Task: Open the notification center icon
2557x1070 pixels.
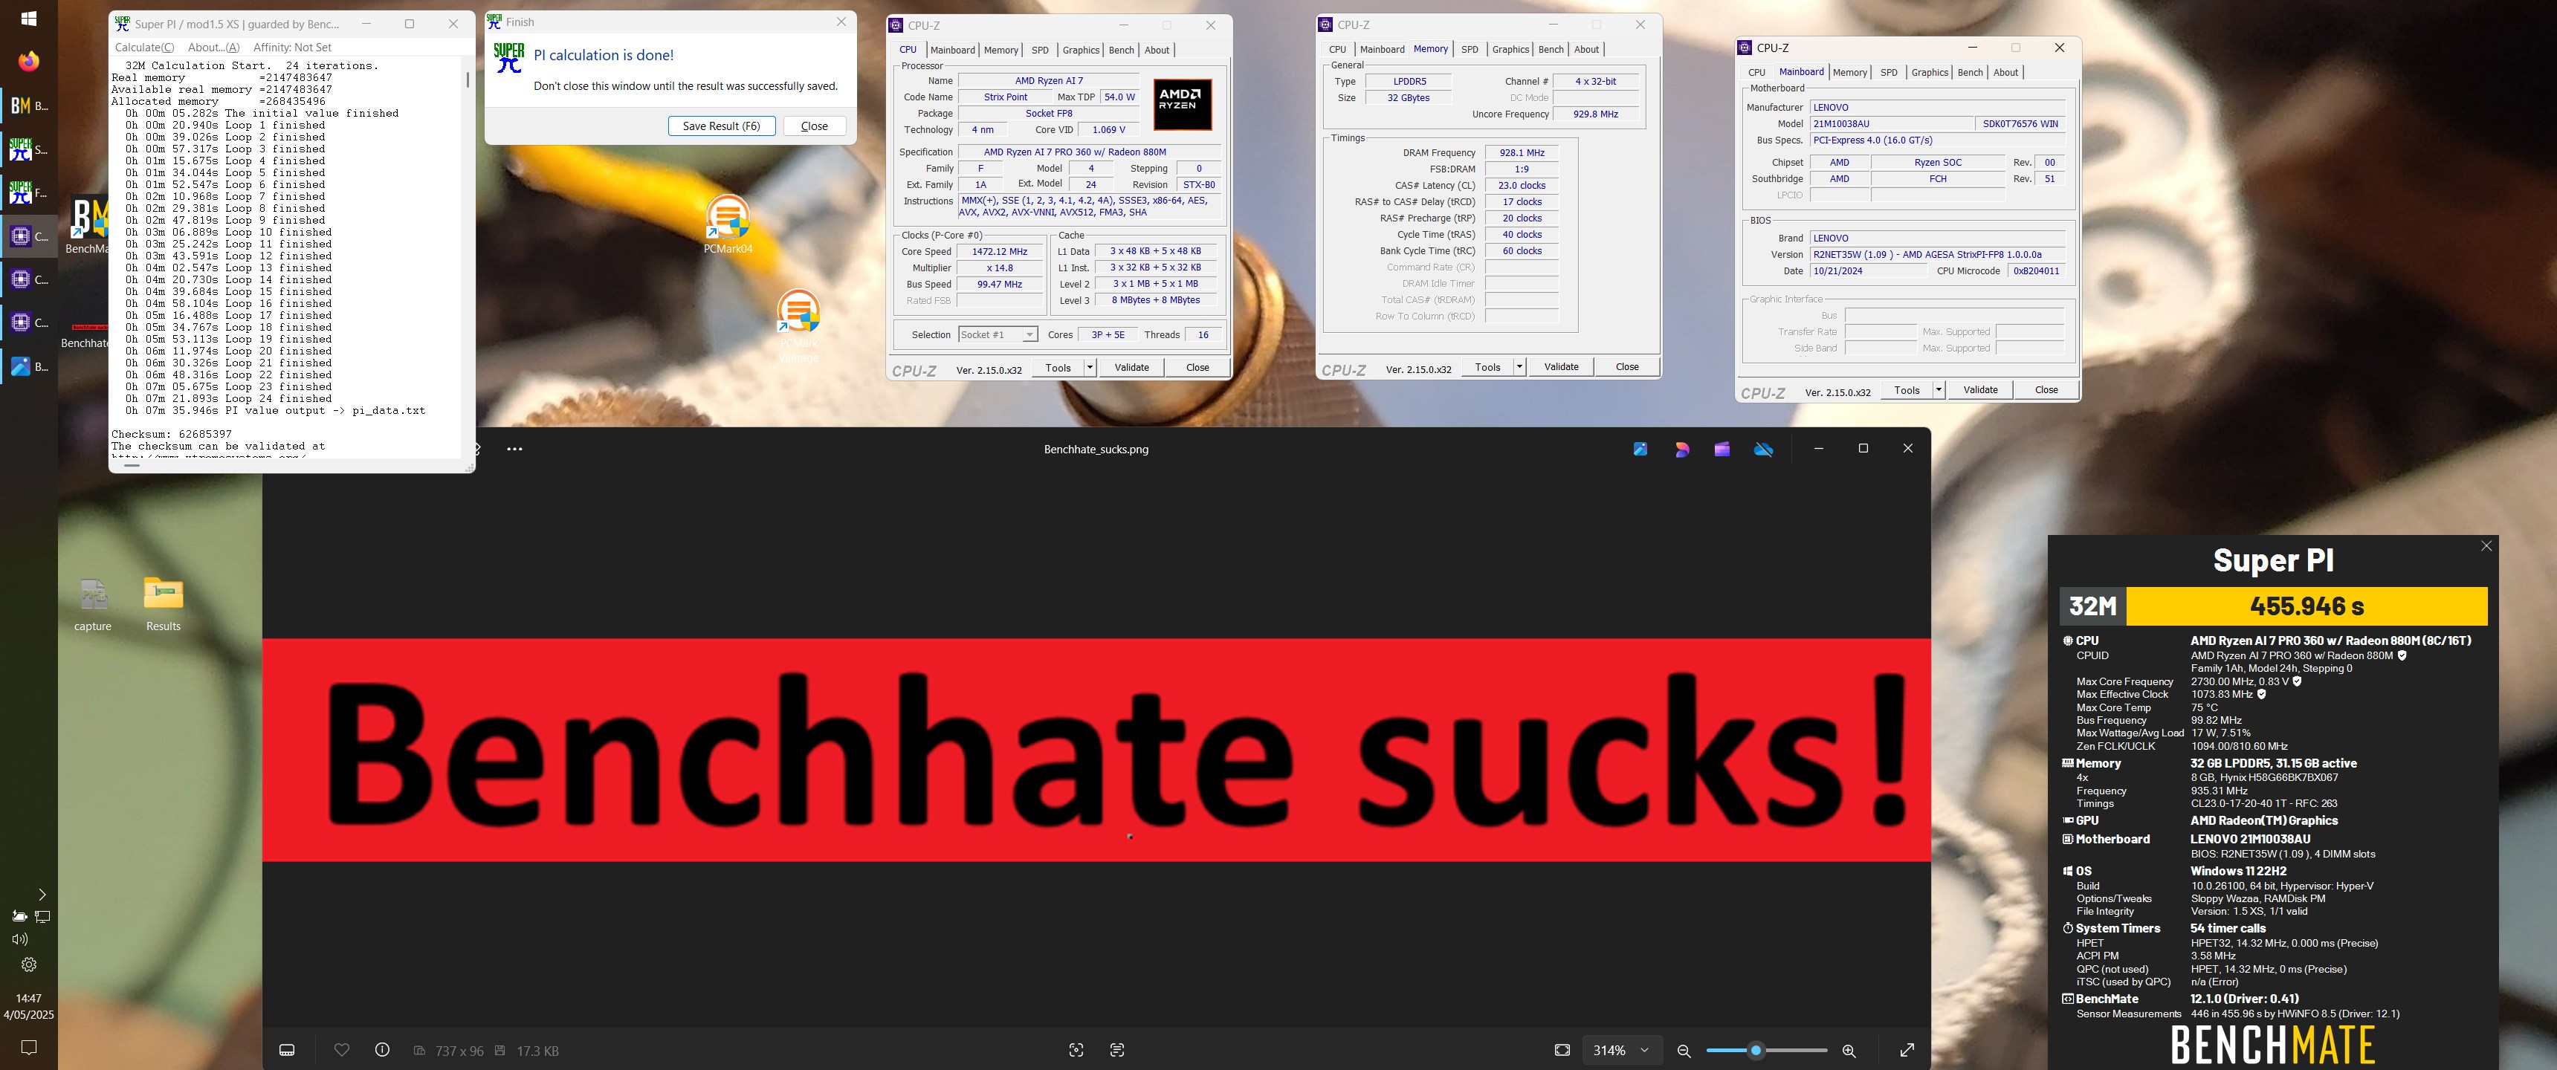Action: tap(29, 1047)
